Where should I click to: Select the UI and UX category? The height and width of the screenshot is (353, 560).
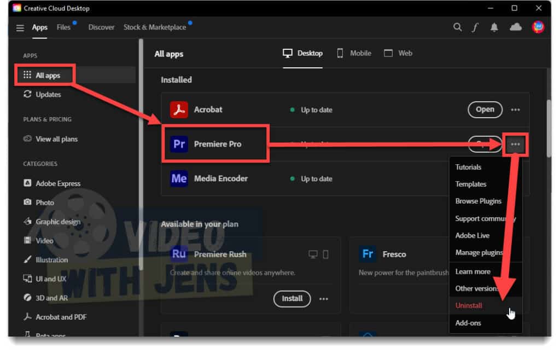(45, 279)
